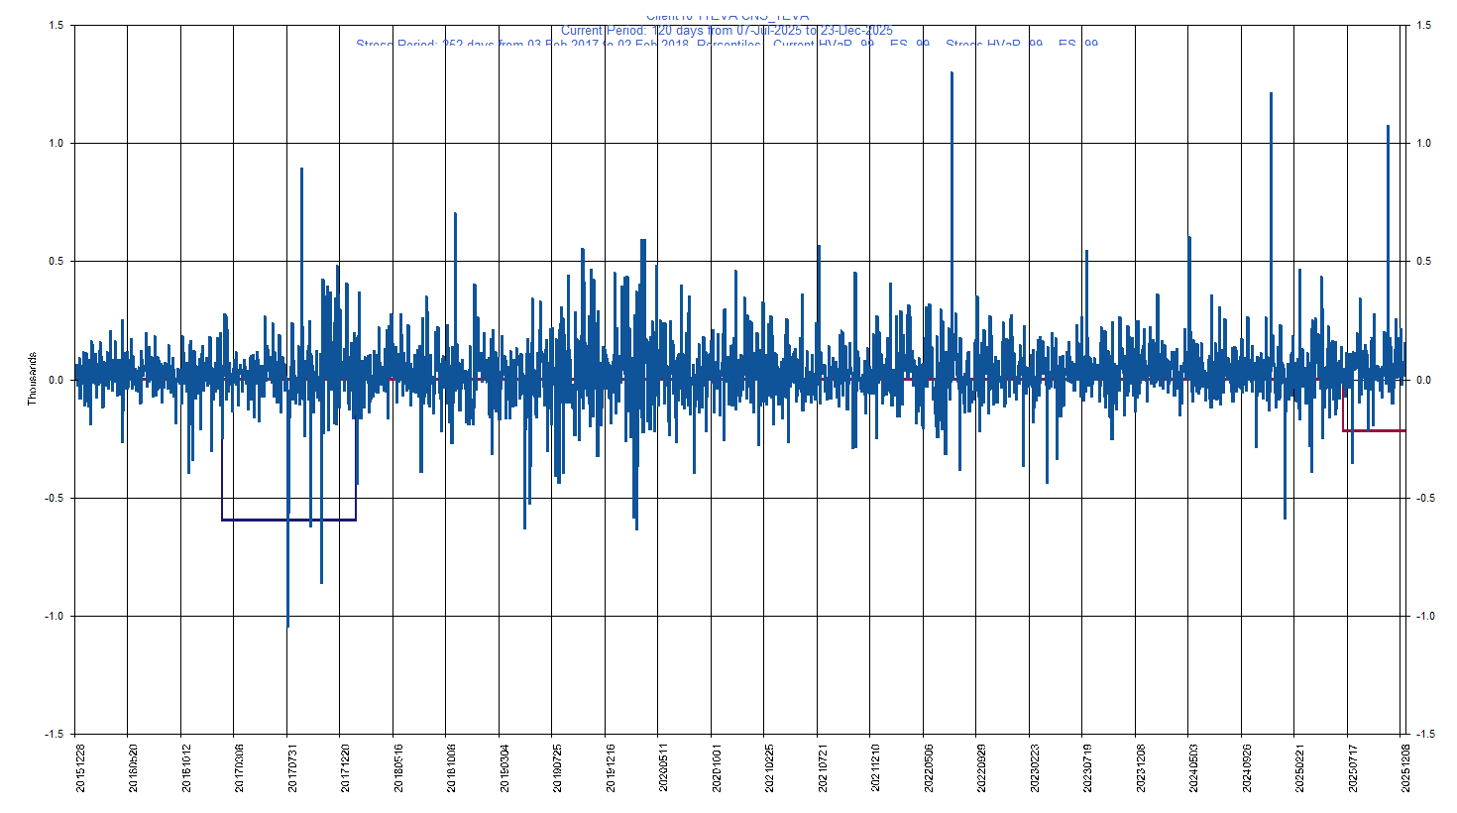This screenshot has height=813, width=1457.
Task: Click the left axis 0.0 tick label
Action: pyautogui.click(x=56, y=381)
